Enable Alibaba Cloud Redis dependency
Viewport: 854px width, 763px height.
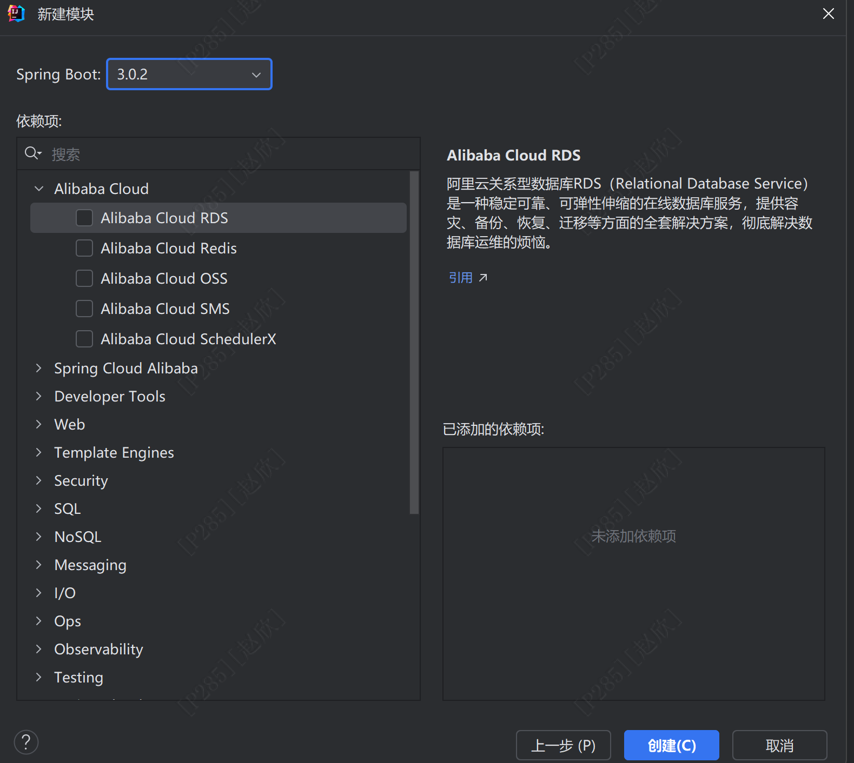coord(84,248)
